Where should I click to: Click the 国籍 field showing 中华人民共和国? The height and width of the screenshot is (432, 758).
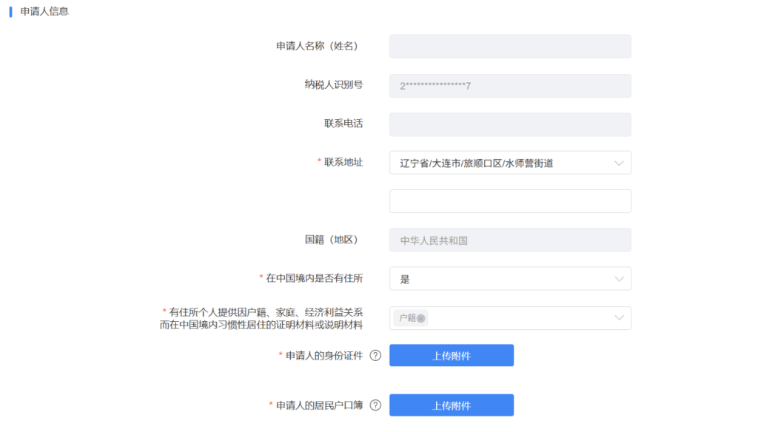point(510,240)
